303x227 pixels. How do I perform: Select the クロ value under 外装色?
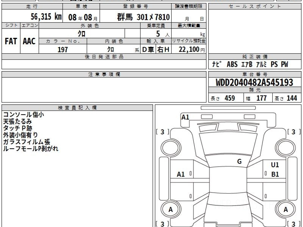tap(82, 34)
